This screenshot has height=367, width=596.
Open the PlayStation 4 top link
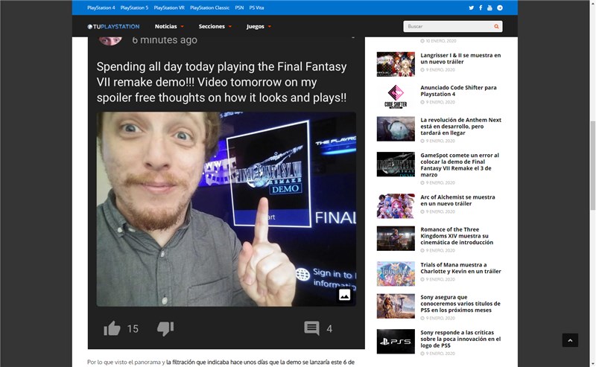[x=101, y=7]
